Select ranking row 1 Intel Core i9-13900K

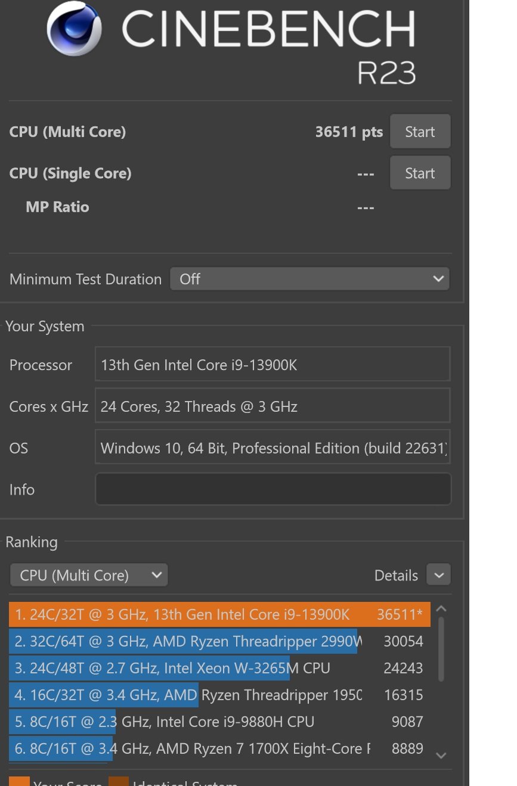(219, 614)
